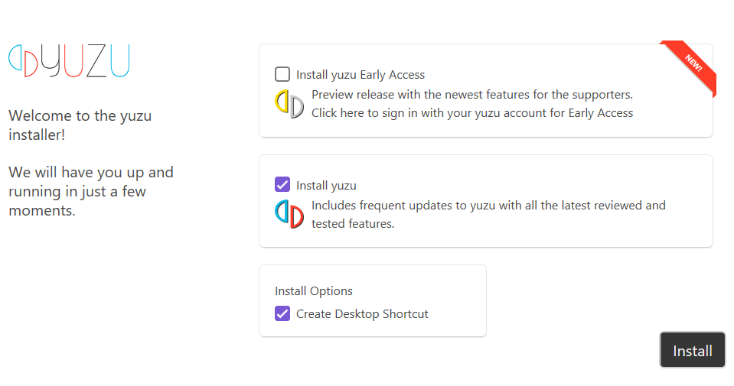The width and height of the screenshot is (734, 386).
Task: Click the "Create Desktop Shortcut" label text
Action: pos(362,314)
